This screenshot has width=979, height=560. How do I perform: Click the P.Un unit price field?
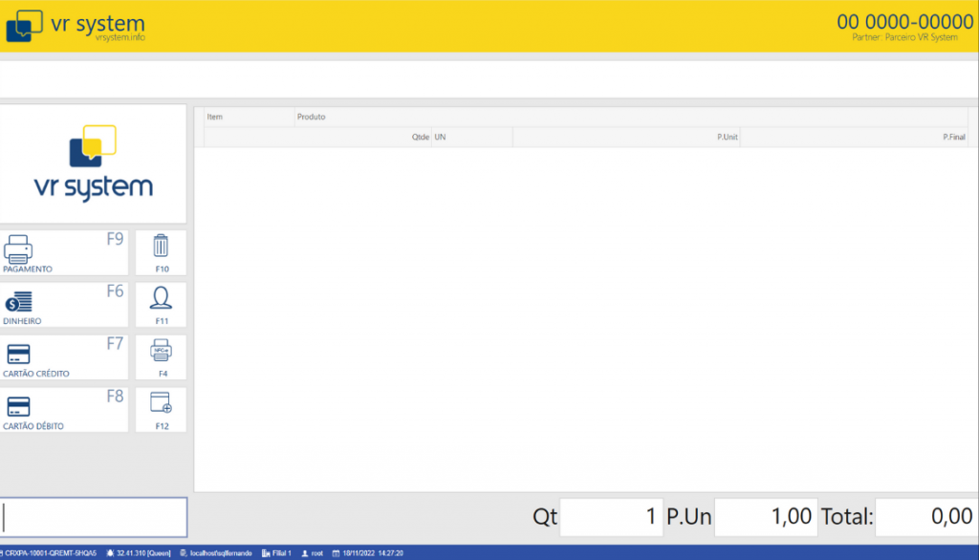(765, 517)
